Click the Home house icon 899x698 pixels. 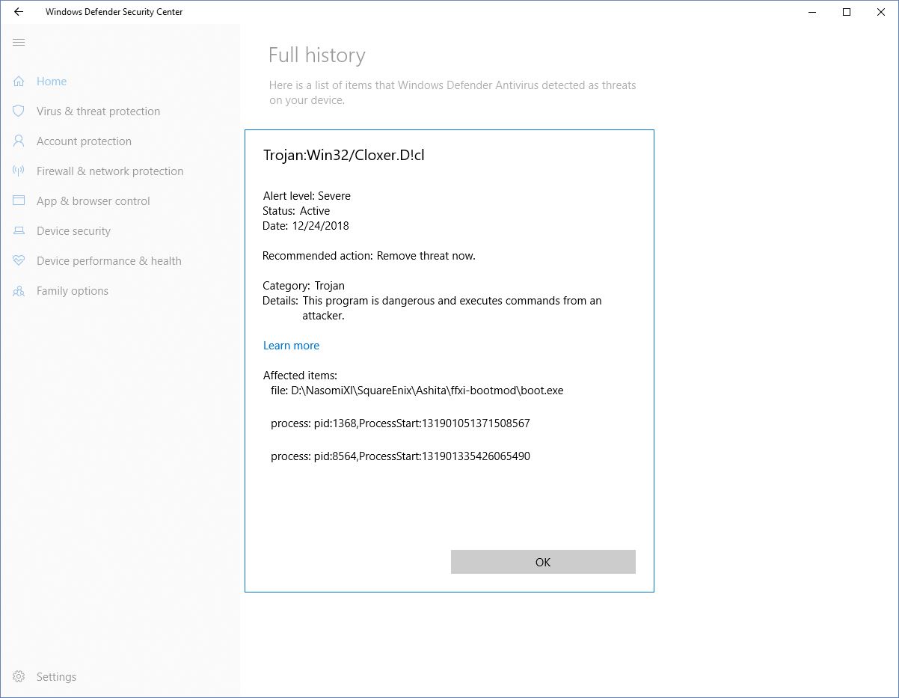(x=19, y=82)
